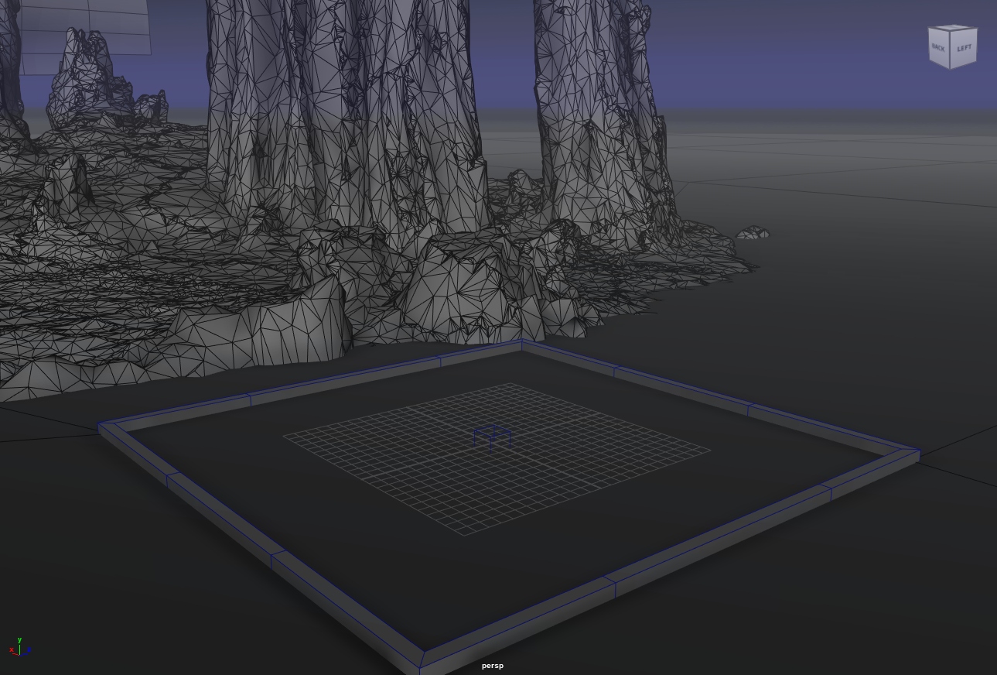This screenshot has width=997, height=675.
Task: Select the top face of the ViewCube
Action: click(x=953, y=28)
